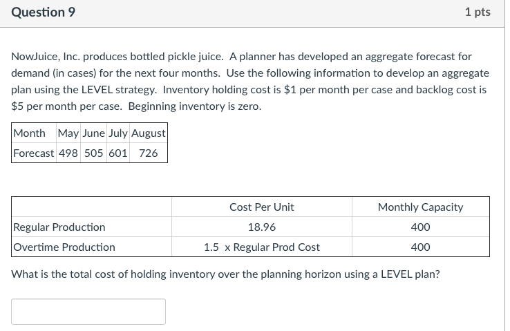Viewport: 510px width, 331px height.
Task: Select the Regular Production row label
Action: pos(59,227)
